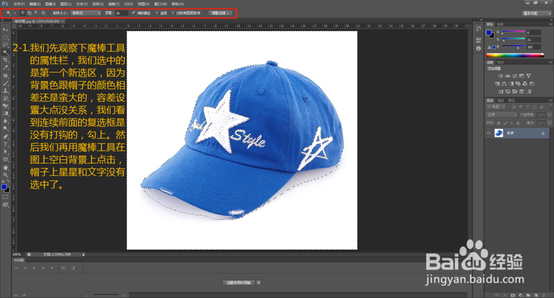This screenshot has width=554, height=298.
Task: Select the Horizontal Type tool
Action: coord(6,144)
